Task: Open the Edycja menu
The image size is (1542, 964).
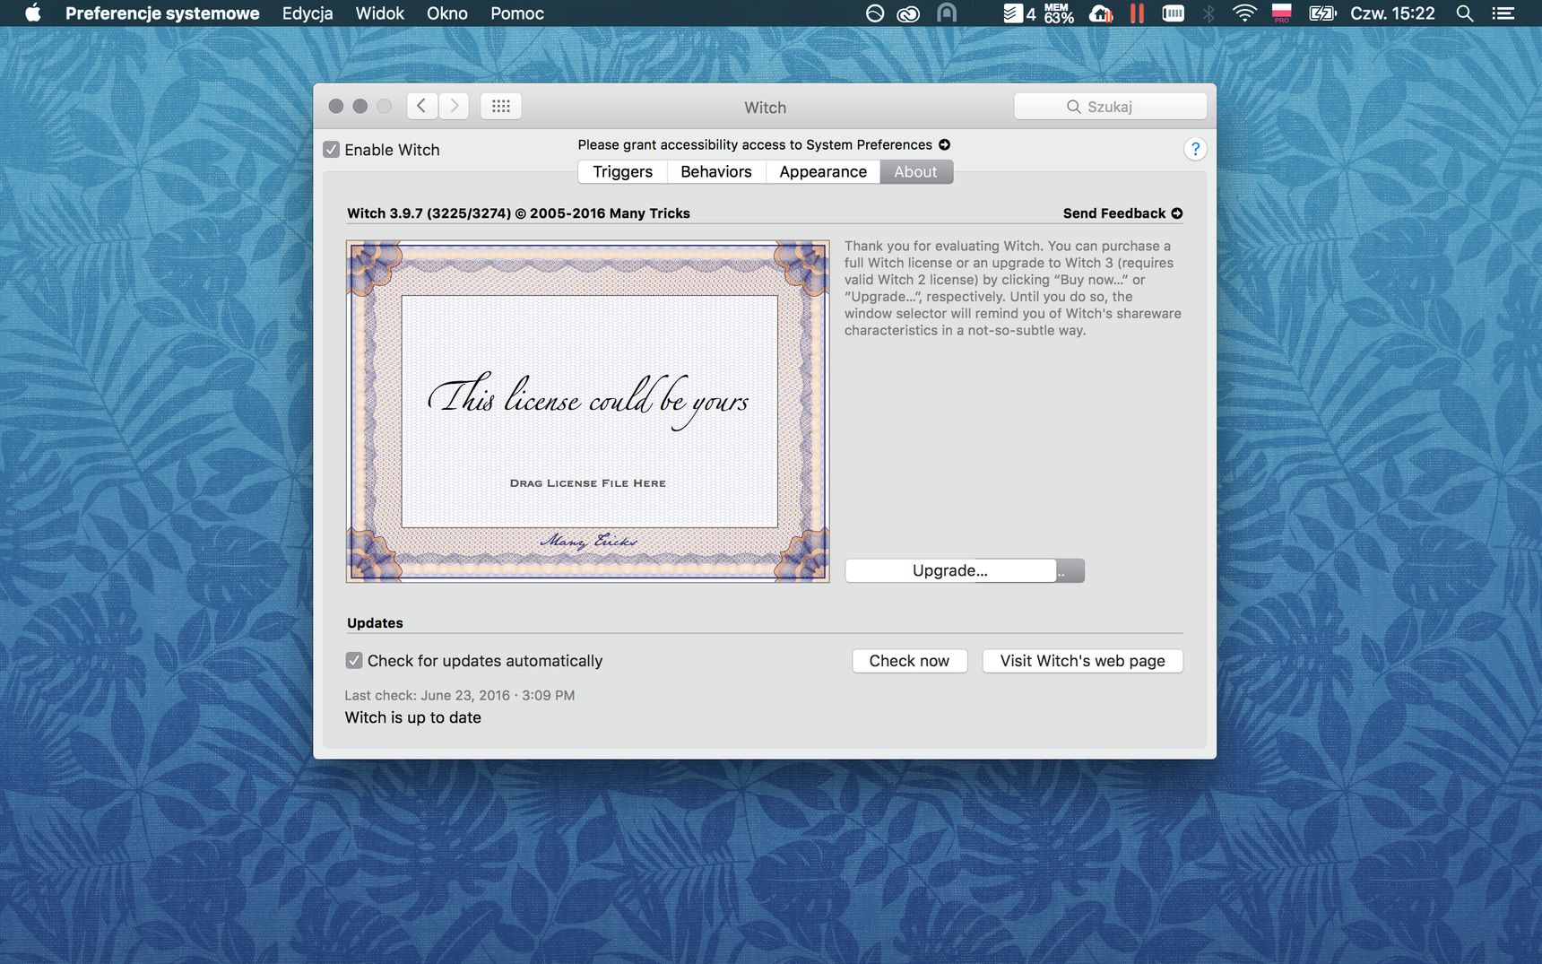Action: (308, 13)
